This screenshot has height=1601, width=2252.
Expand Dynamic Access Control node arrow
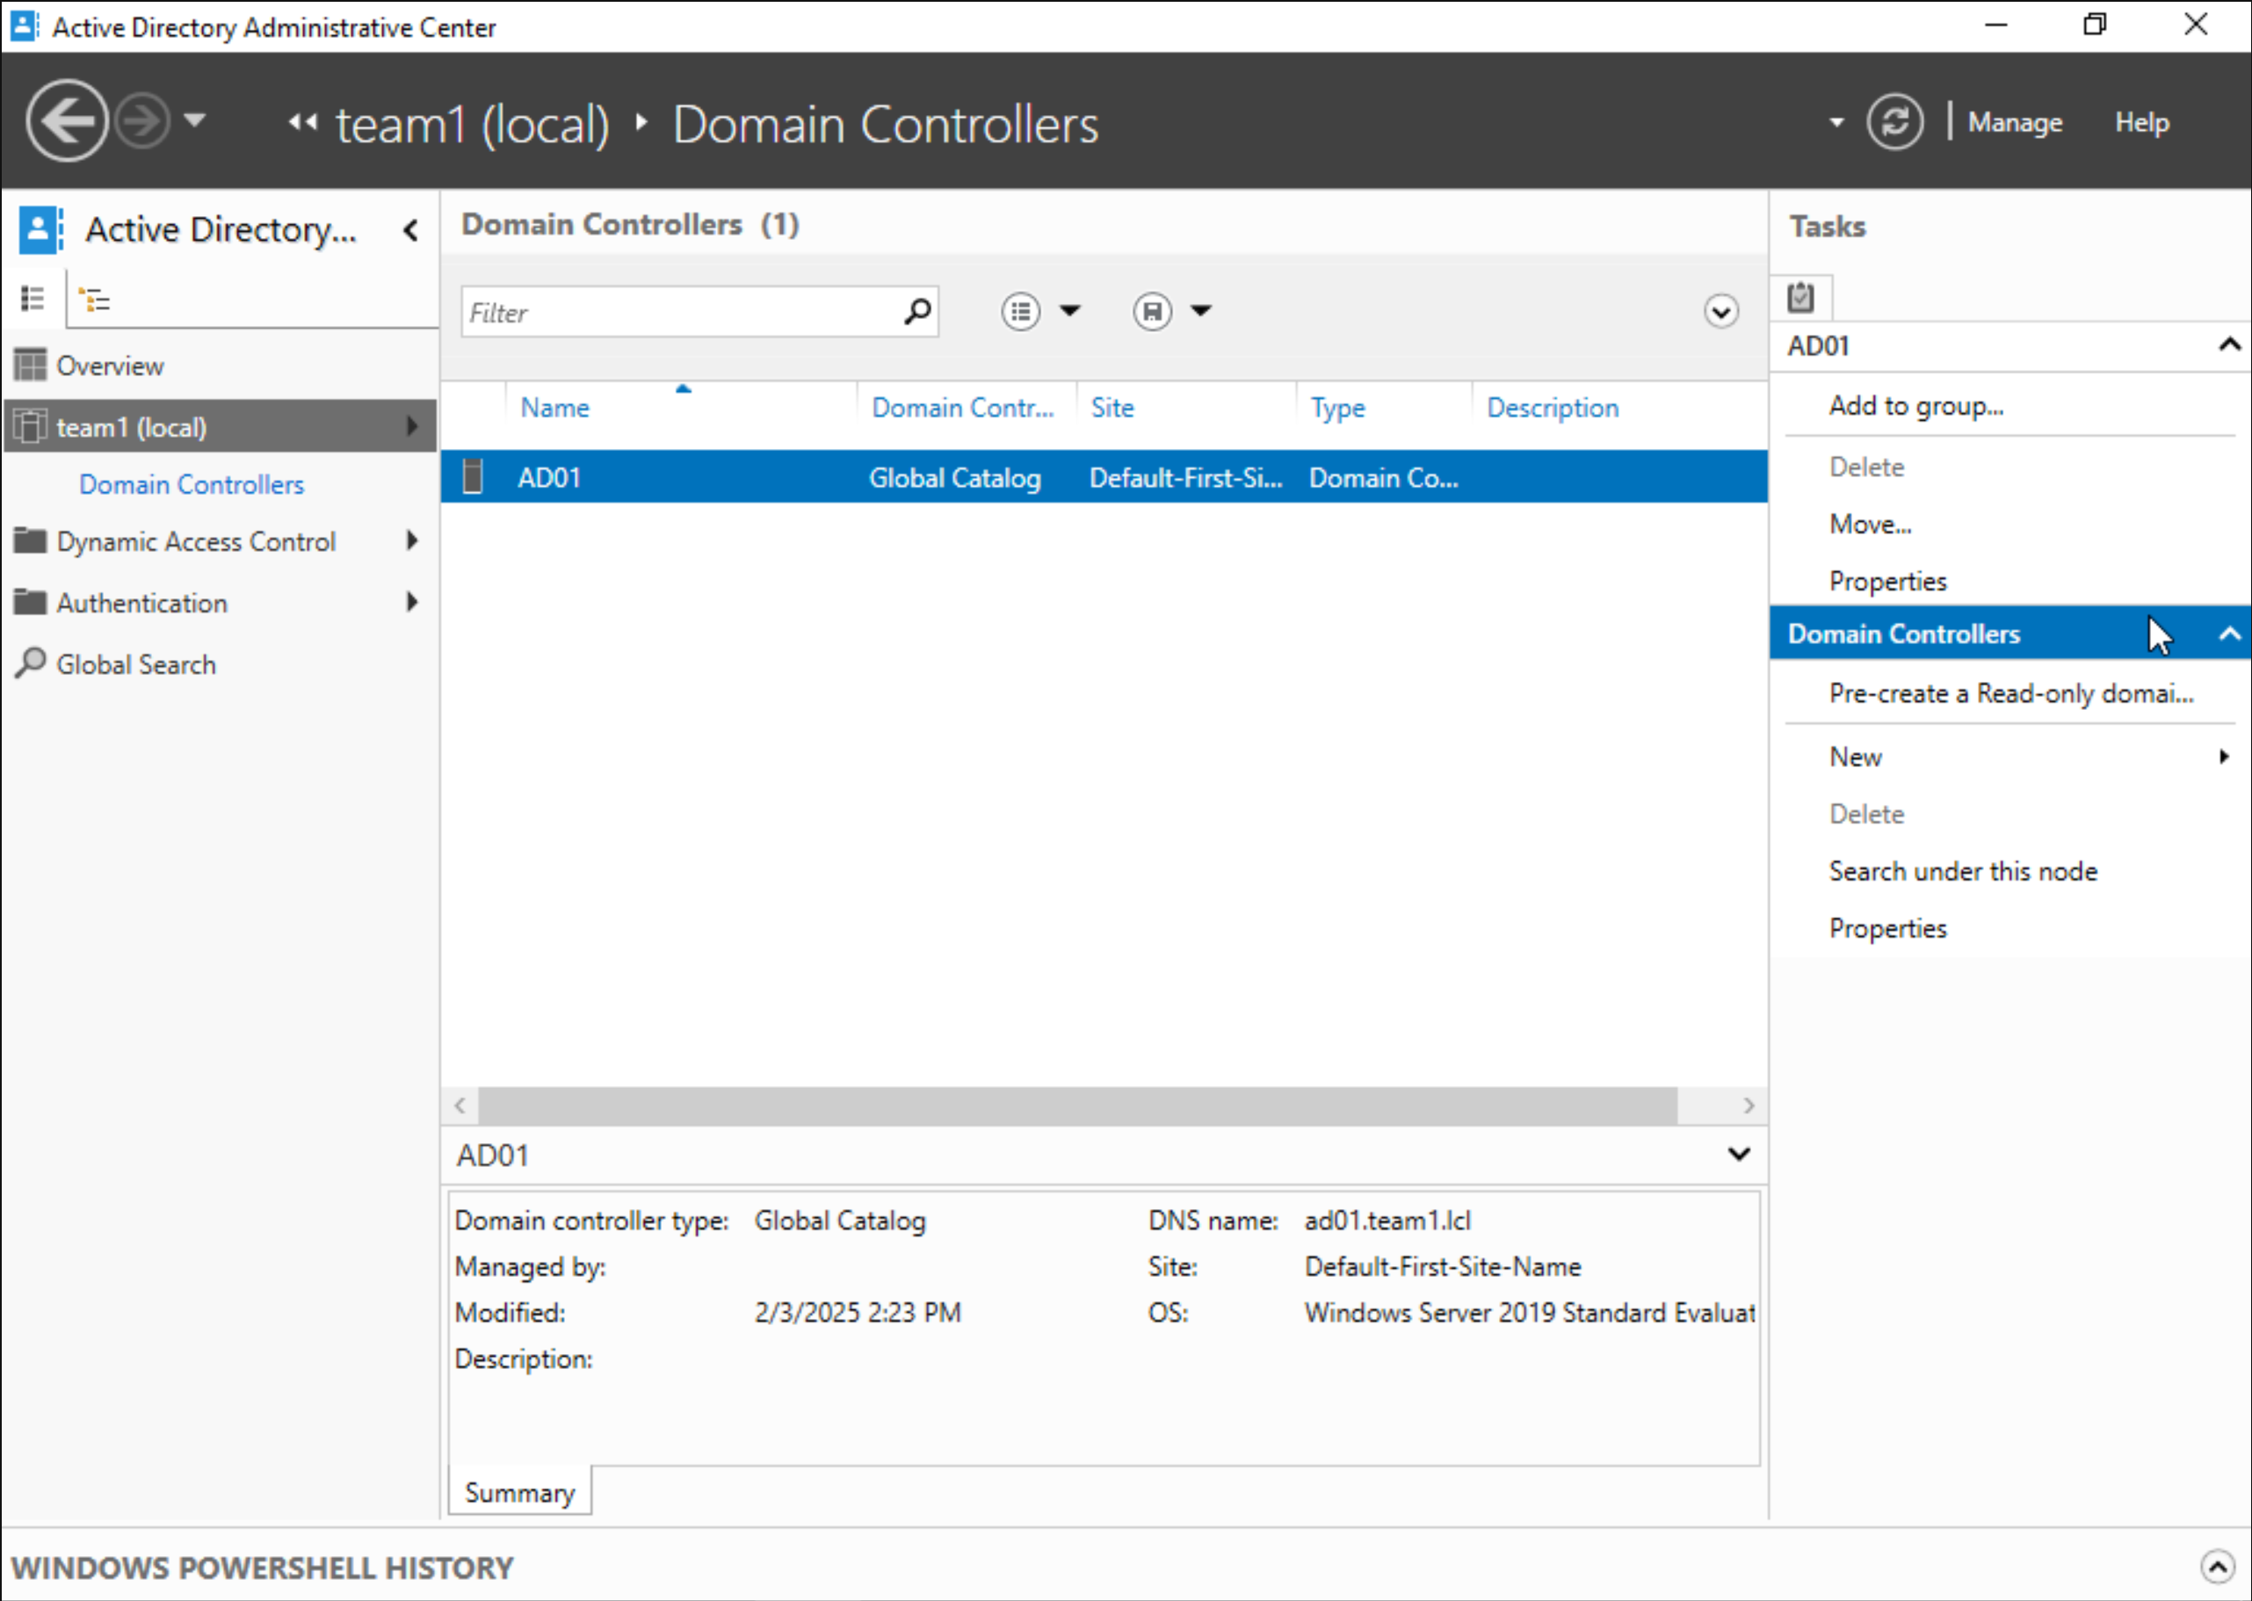click(412, 540)
